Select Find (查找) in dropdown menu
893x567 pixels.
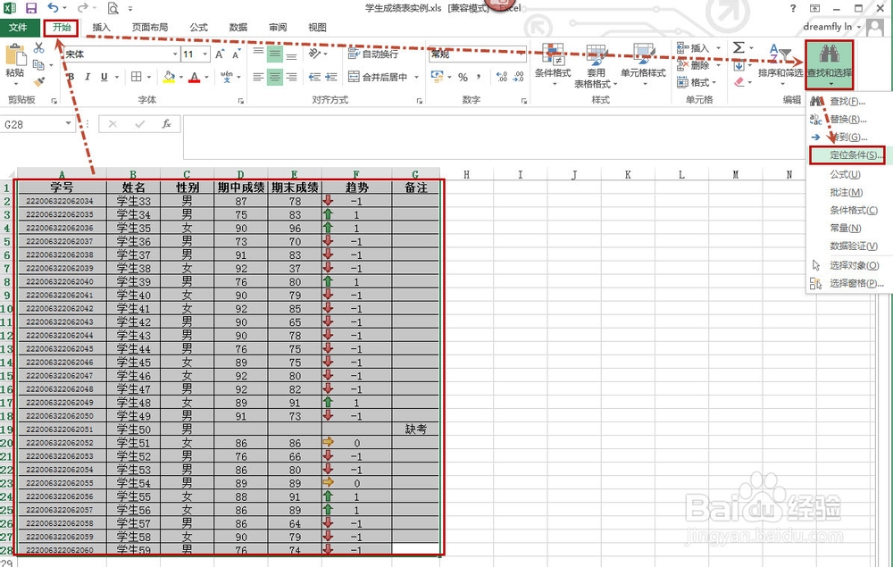pos(847,101)
